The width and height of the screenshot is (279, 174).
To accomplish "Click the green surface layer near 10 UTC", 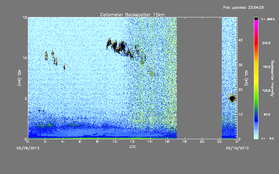I will point(115,138).
